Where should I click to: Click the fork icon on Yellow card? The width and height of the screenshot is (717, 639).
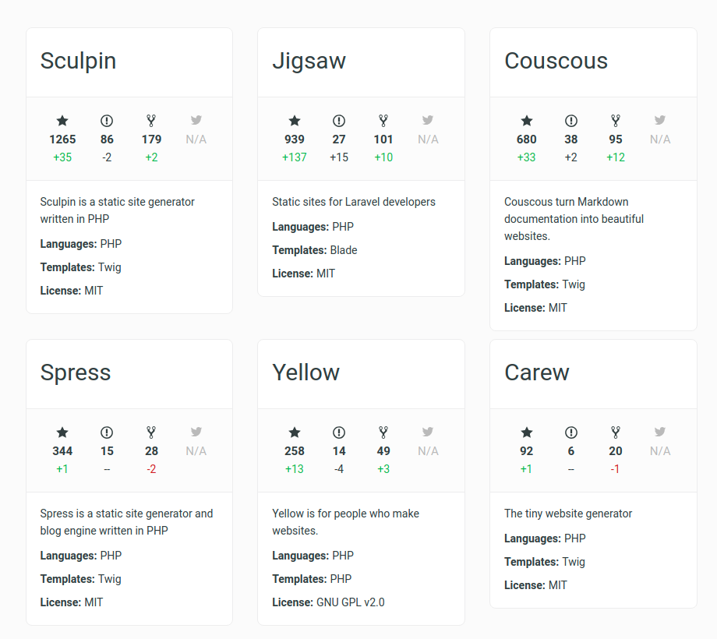pos(383,432)
